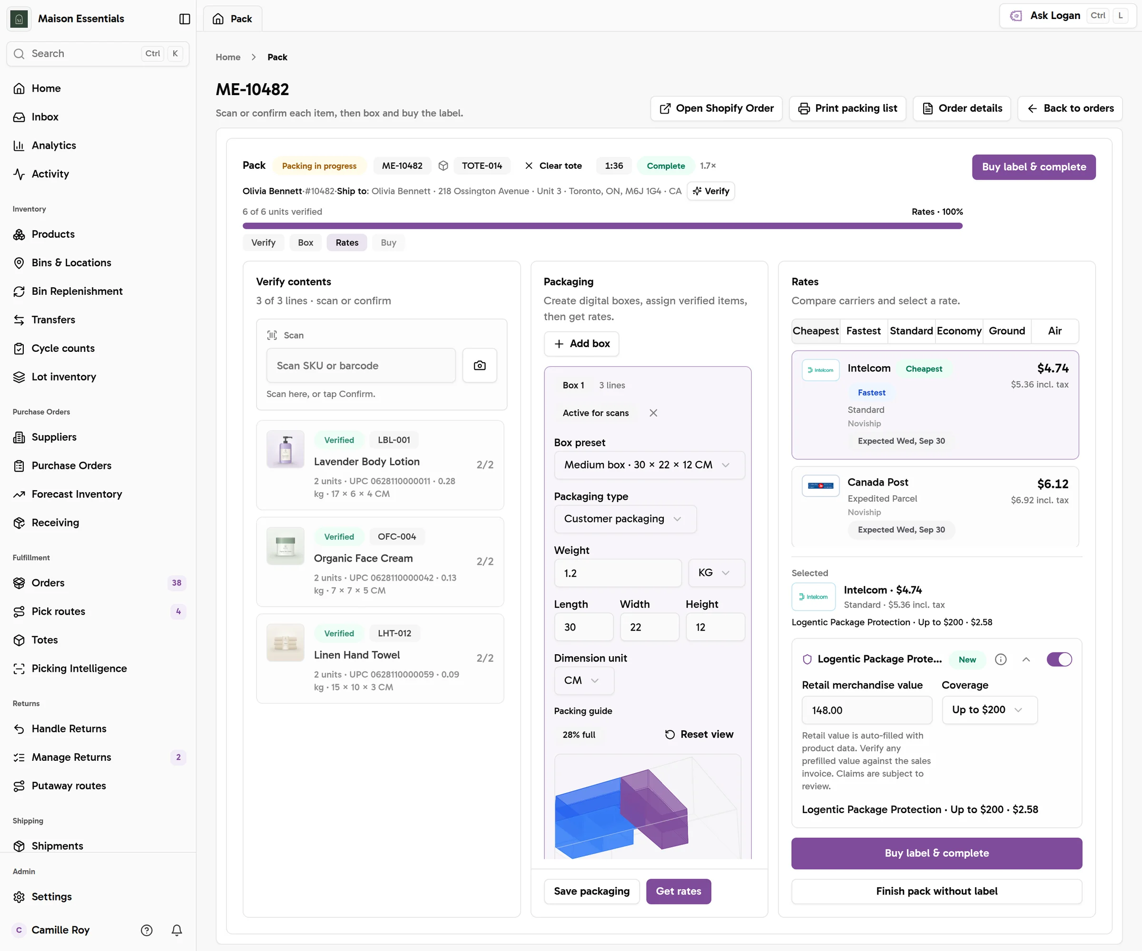Viewport: 1142px width, 951px height.
Task: Switch to Buy step tab
Action: pyautogui.click(x=388, y=243)
